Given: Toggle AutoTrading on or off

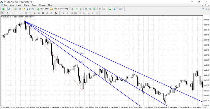Looking at the screenshot, I should tap(61, 9).
